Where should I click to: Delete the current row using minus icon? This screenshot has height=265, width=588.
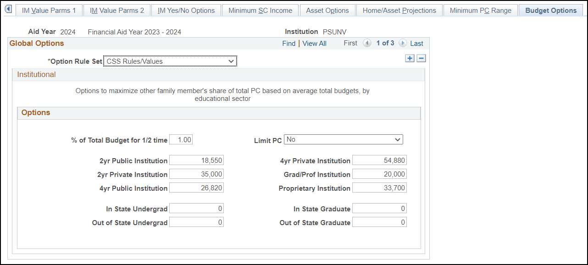(x=421, y=58)
